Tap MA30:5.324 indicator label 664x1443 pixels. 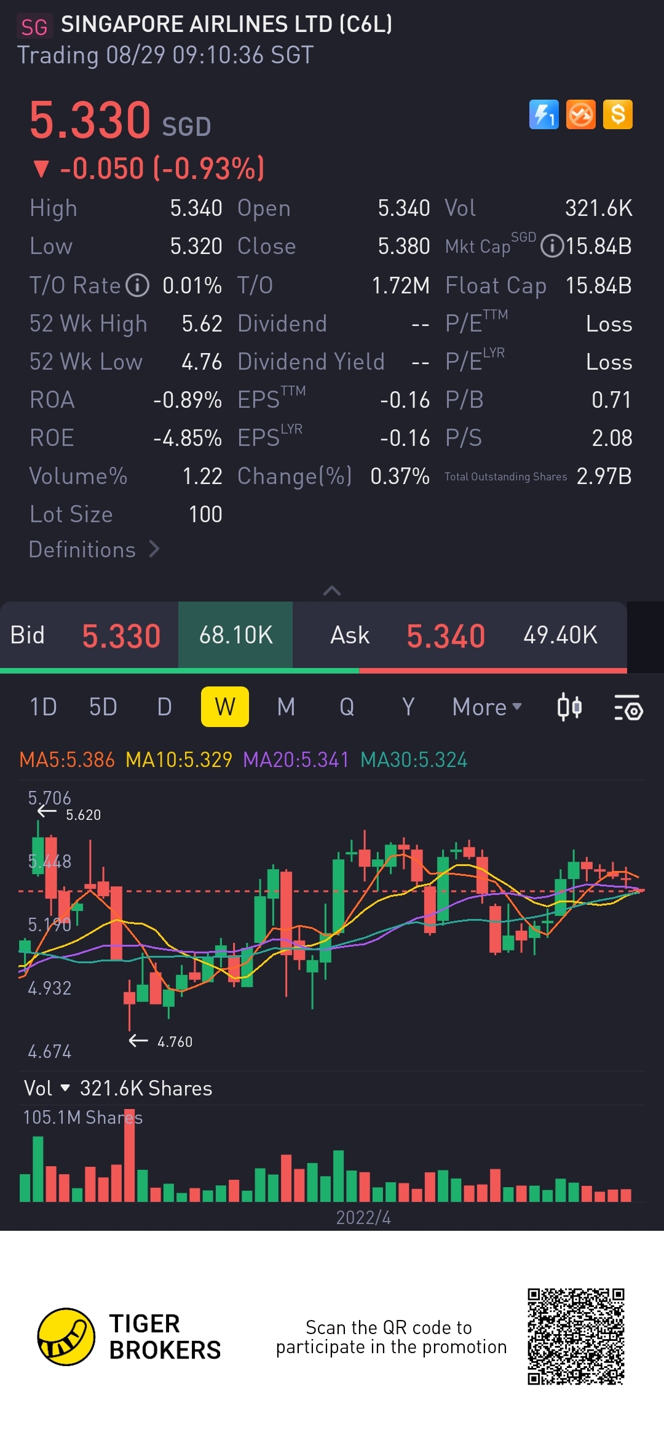pos(414,760)
